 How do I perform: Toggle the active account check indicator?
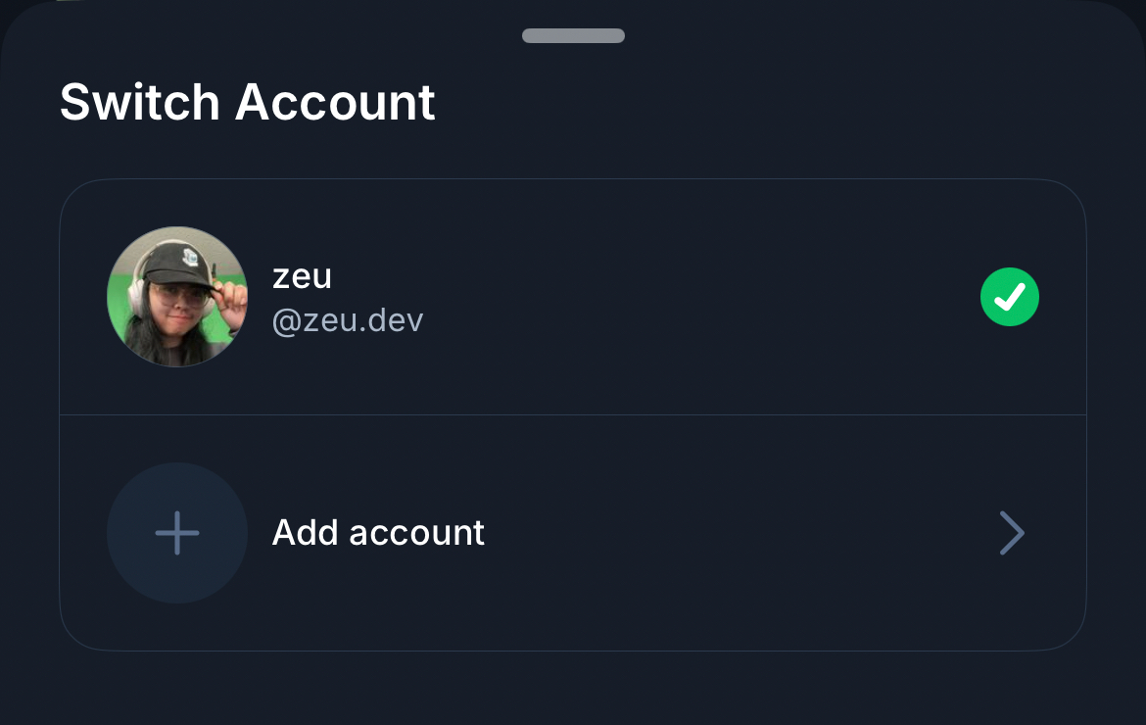point(1010,297)
